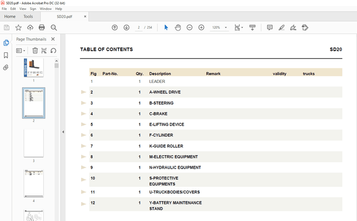Select the SD20.pdf document tab
The width and height of the screenshot is (357, 221).
coord(64,16)
